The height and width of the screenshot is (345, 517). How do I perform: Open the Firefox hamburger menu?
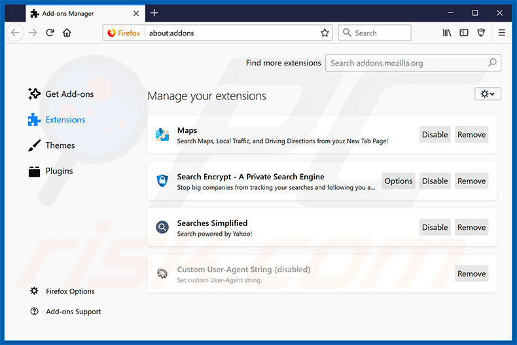point(502,33)
